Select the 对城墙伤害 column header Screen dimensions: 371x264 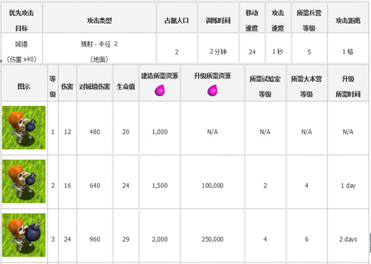click(x=95, y=86)
